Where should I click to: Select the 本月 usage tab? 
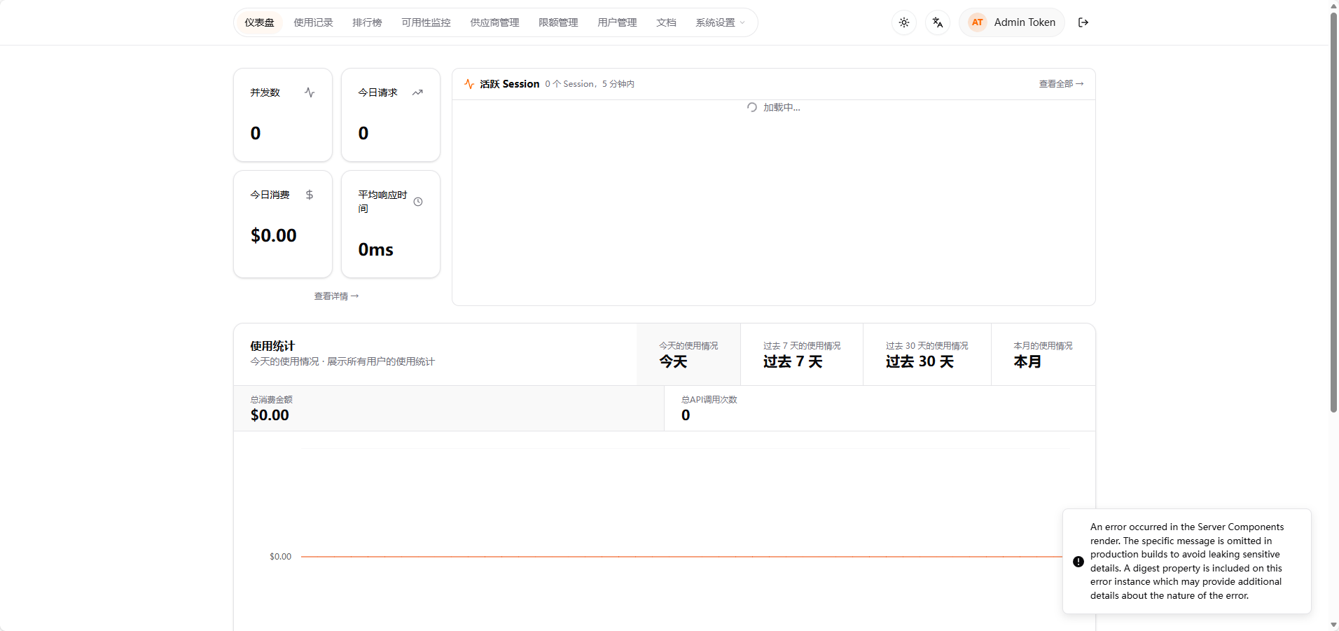pyautogui.click(x=1043, y=354)
